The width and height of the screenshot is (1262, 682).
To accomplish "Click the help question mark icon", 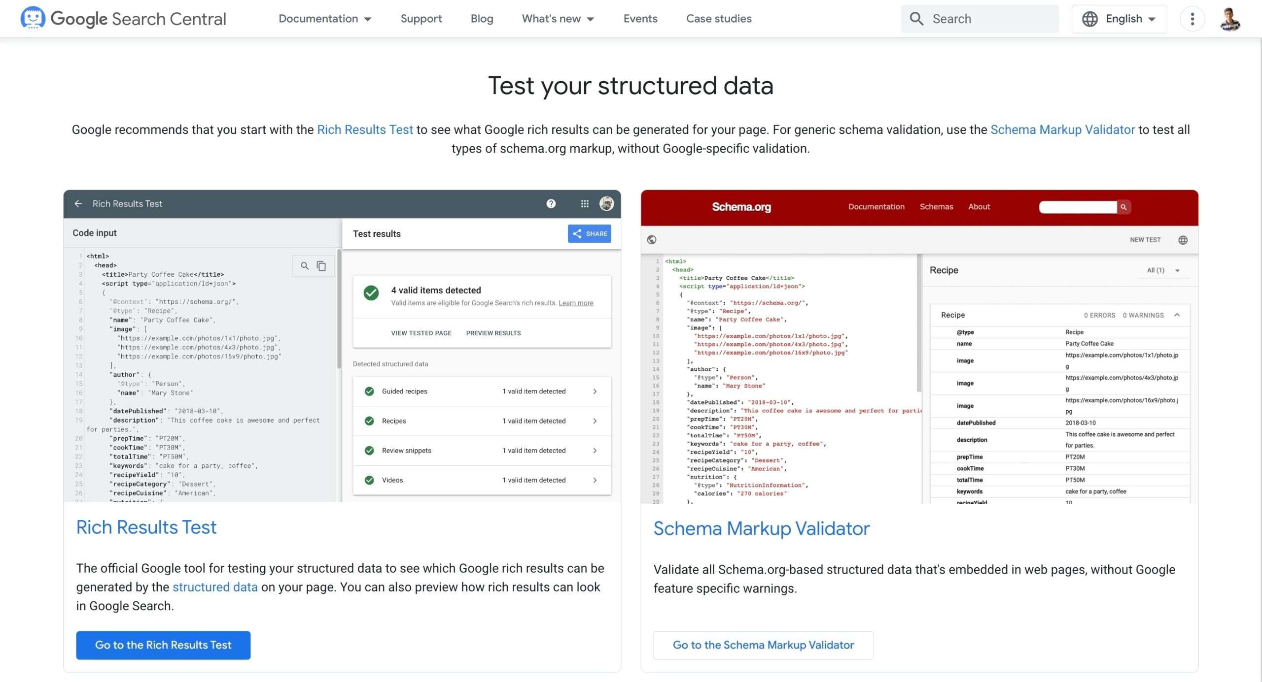I will (551, 203).
